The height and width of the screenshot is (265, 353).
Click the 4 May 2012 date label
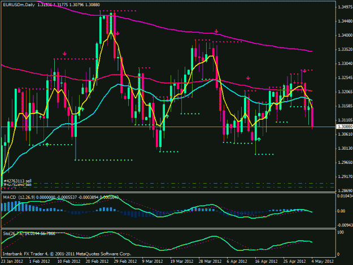pos(323,262)
